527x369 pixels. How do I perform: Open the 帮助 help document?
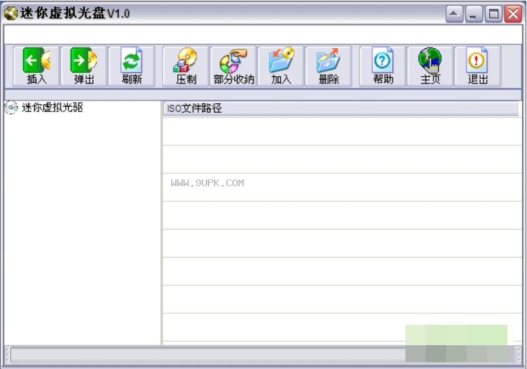tap(383, 67)
